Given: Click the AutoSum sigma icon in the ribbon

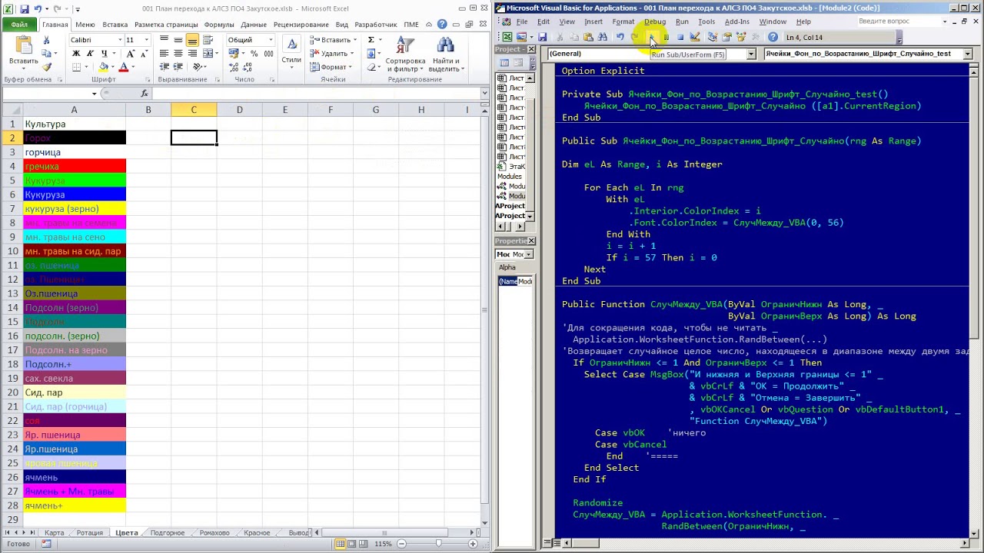Looking at the screenshot, I should point(371,40).
